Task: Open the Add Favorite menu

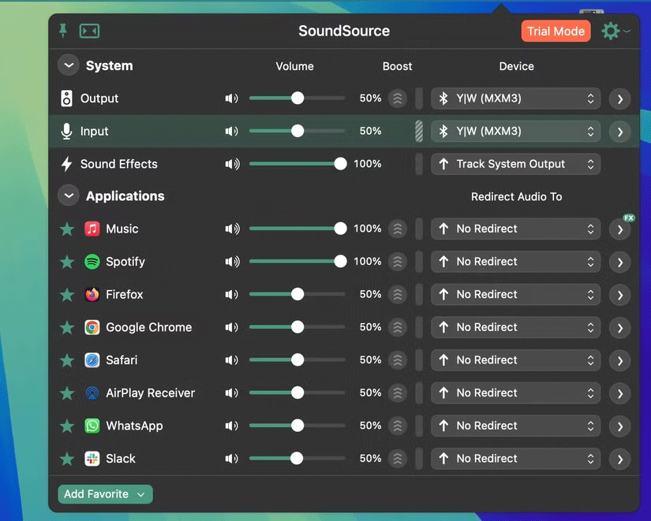Action: tap(104, 493)
